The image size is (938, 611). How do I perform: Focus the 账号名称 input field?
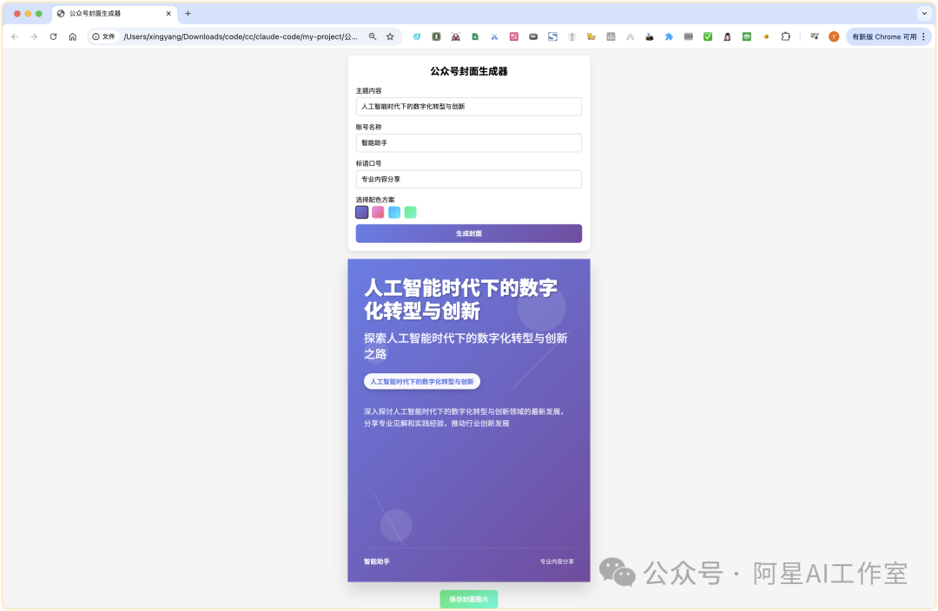(x=469, y=143)
